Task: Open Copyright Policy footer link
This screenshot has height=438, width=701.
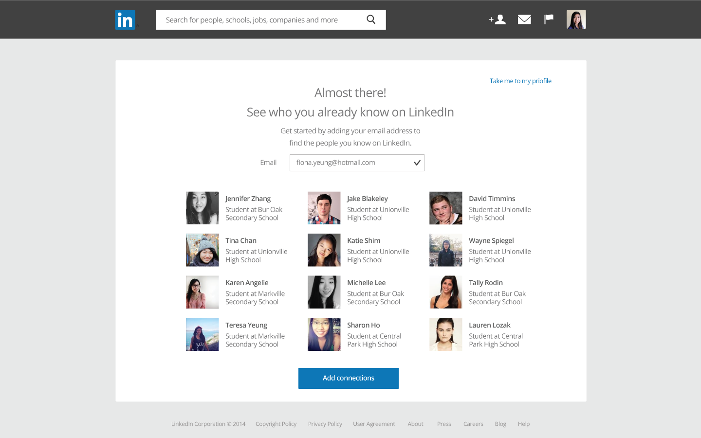Action: pos(276,424)
